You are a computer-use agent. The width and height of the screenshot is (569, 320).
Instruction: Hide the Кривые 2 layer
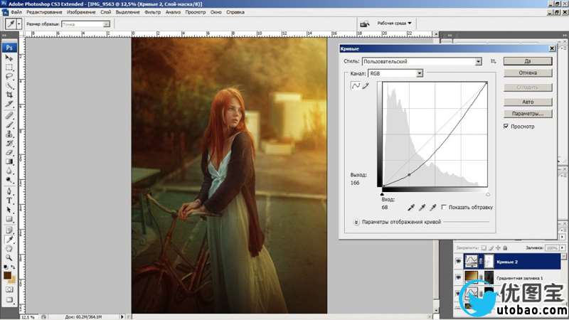point(458,261)
